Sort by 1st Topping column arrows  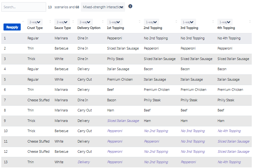(139, 22)
